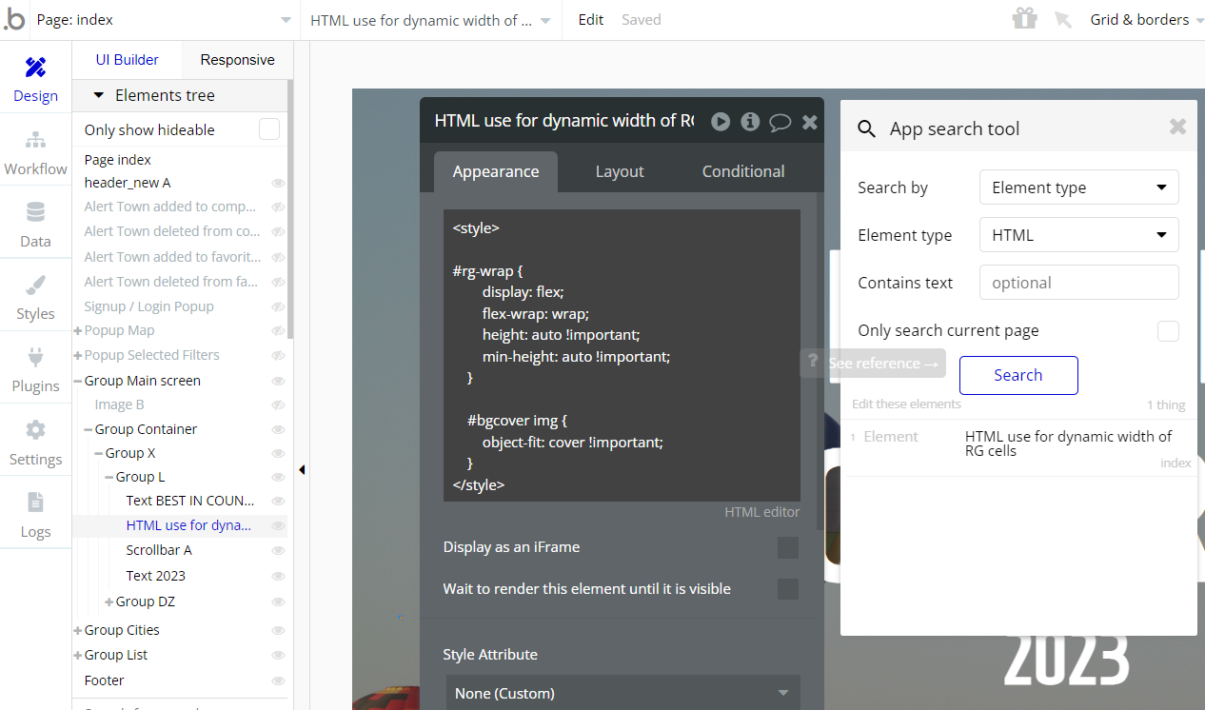Open the Styles section

click(35, 297)
